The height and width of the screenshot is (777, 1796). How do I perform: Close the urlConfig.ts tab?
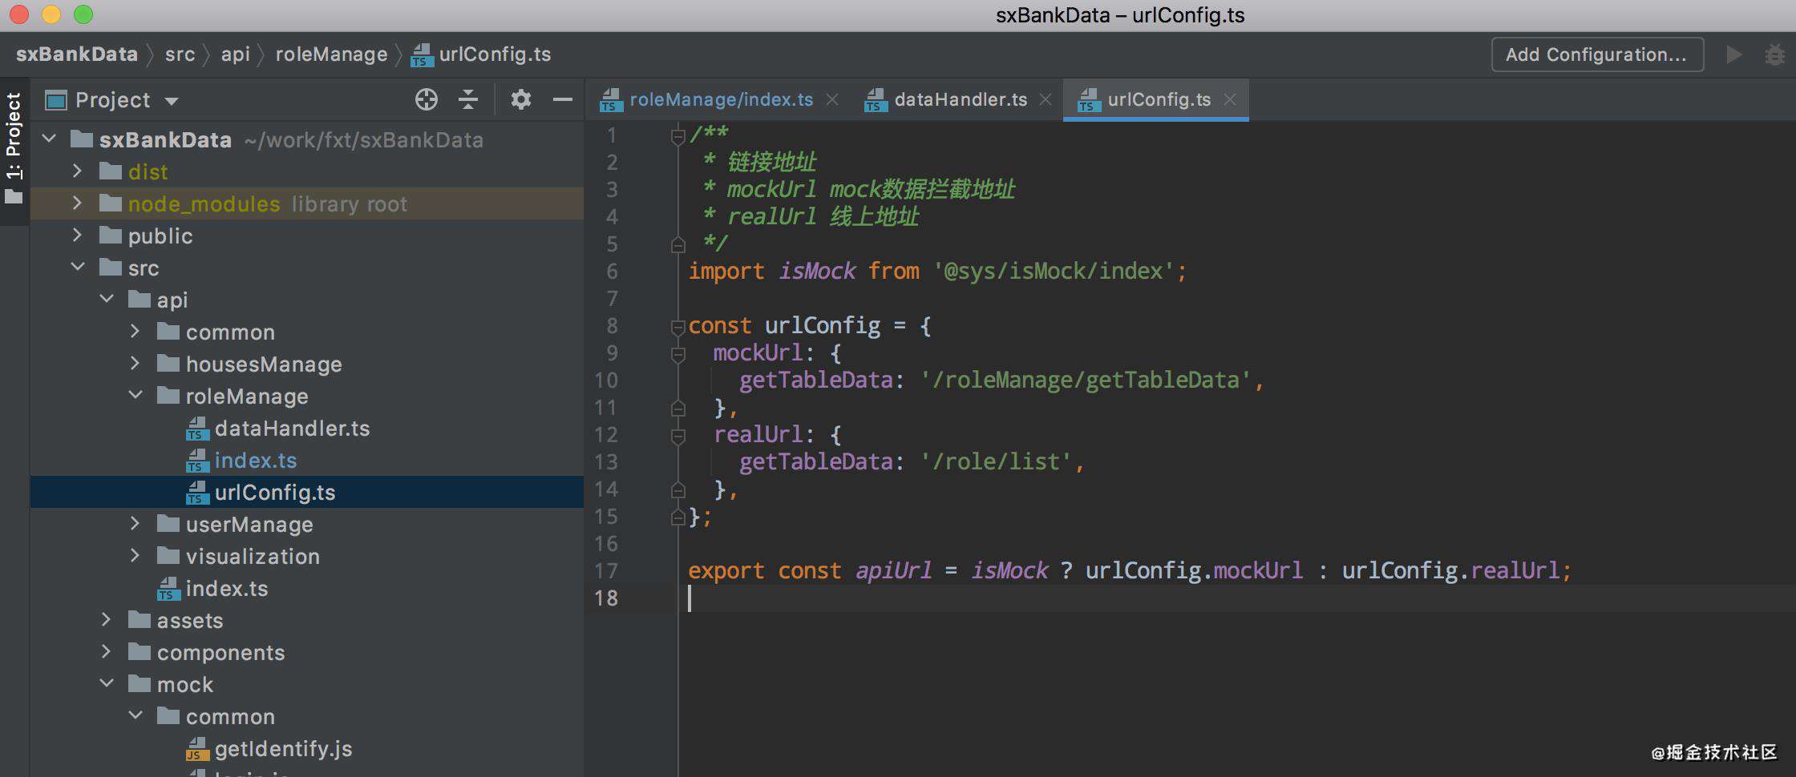pos(1230,99)
